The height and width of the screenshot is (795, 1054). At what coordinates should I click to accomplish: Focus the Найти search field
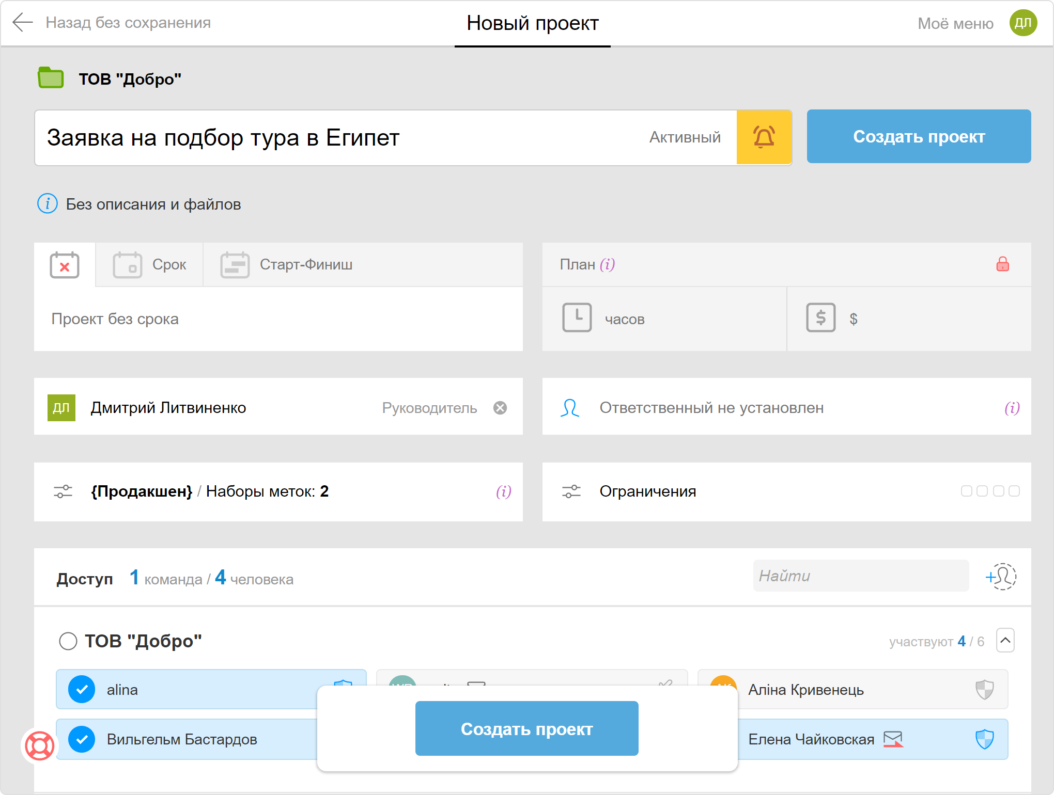pos(861,576)
